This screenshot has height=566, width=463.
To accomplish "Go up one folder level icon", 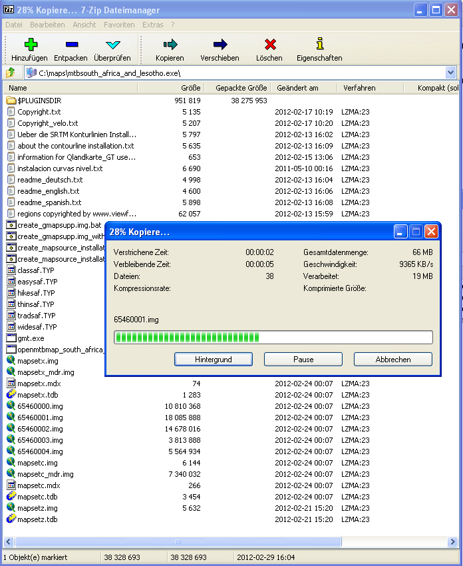I will coord(11,73).
